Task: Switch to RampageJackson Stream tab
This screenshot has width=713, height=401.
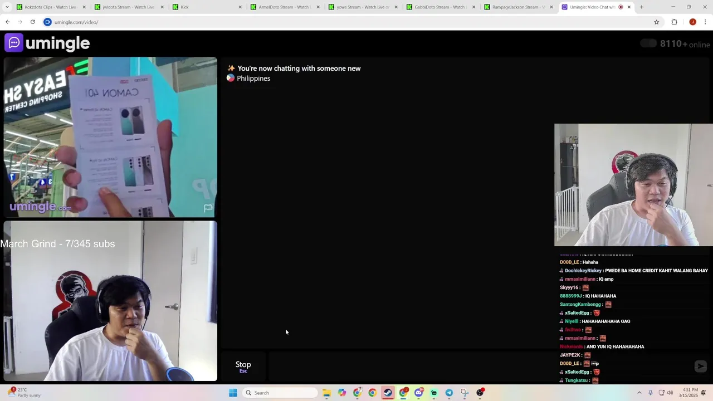Action: [519, 7]
